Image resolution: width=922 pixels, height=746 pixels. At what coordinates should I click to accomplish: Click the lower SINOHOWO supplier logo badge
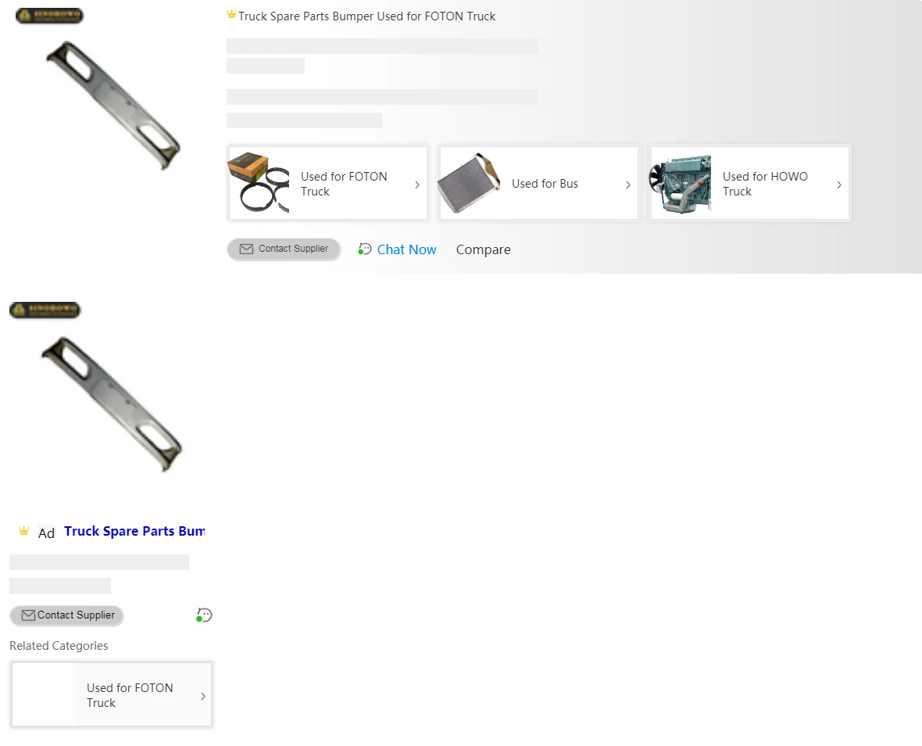45,310
